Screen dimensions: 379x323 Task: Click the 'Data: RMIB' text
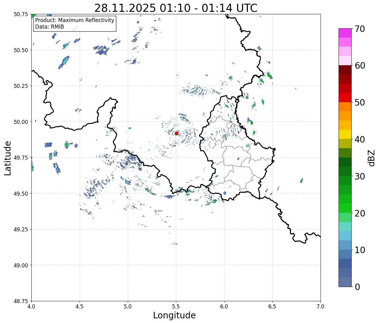coord(49,27)
